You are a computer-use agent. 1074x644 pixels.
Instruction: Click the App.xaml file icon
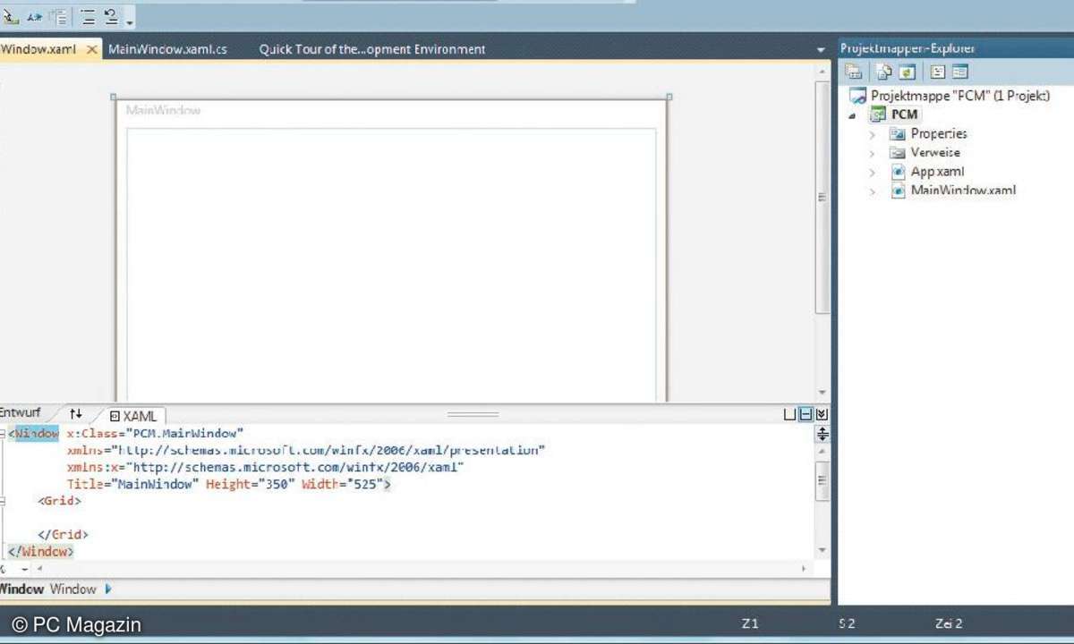pyautogui.click(x=898, y=171)
